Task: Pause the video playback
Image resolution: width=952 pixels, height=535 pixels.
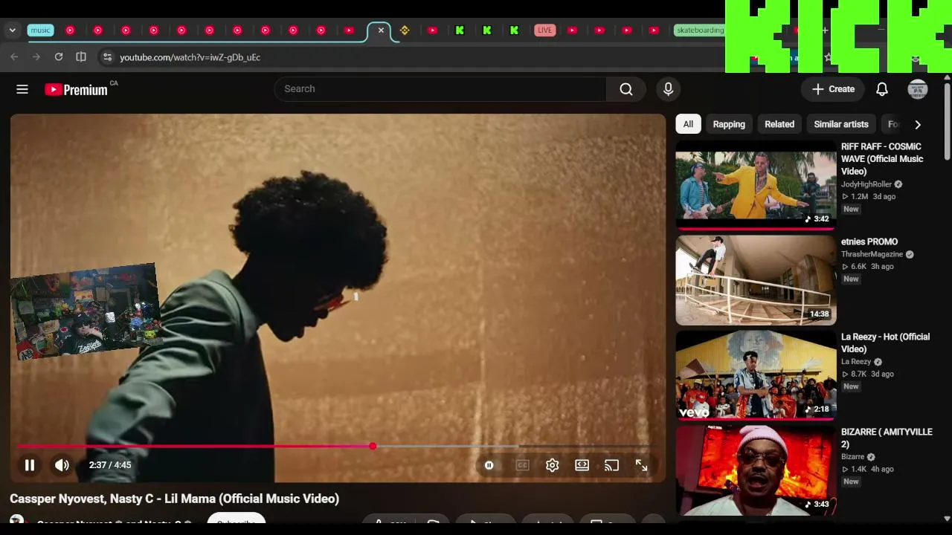Action: 30,465
